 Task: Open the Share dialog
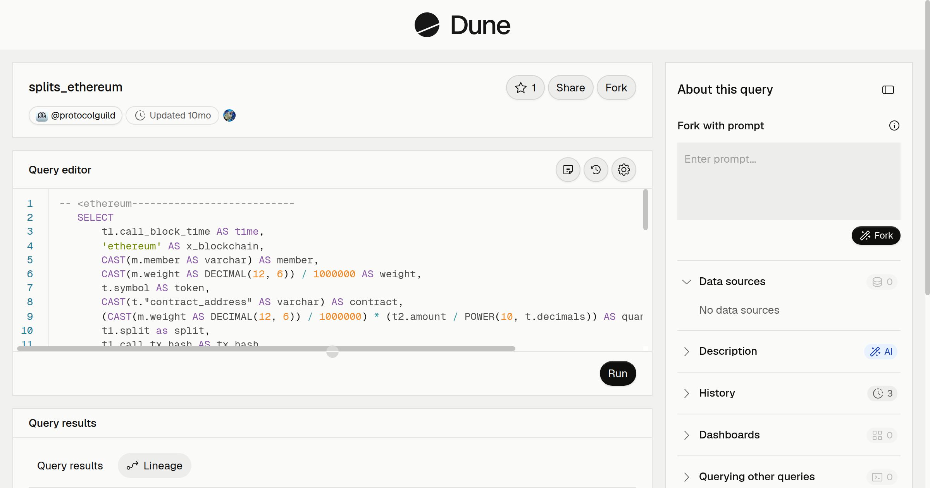point(570,88)
